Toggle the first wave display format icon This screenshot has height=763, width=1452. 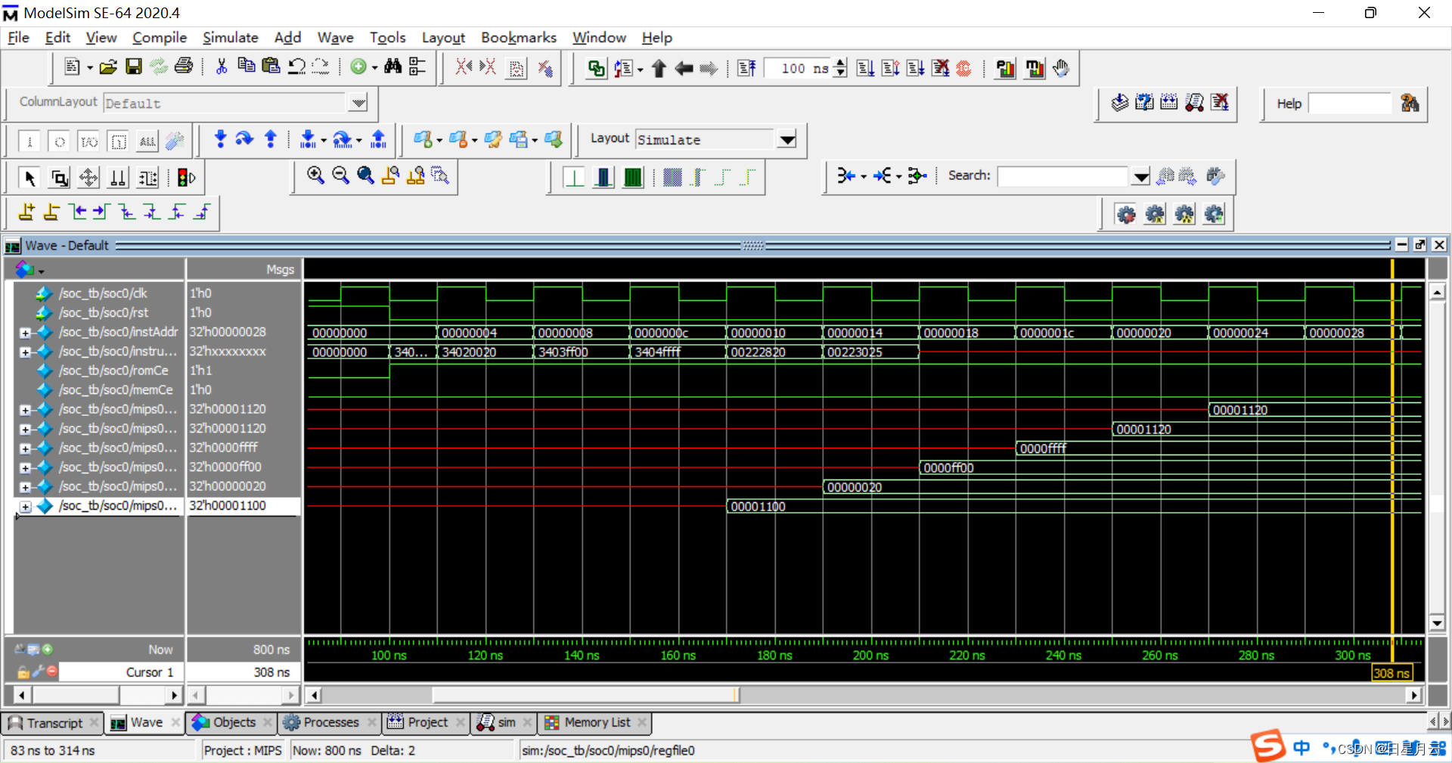click(574, 178)
